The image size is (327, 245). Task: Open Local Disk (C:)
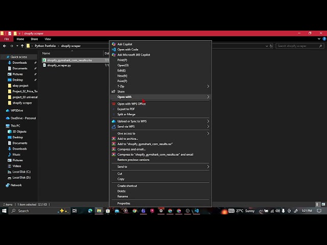[x=21, y=172]
